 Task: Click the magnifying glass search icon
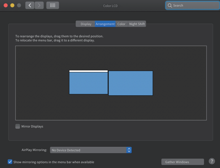click(170, 6)
